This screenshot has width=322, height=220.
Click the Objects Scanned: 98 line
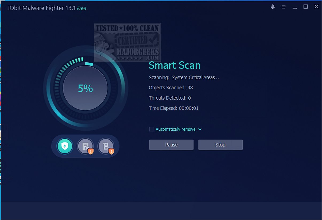[171, 88]
